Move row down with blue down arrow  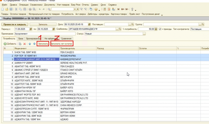pos(34,44)
